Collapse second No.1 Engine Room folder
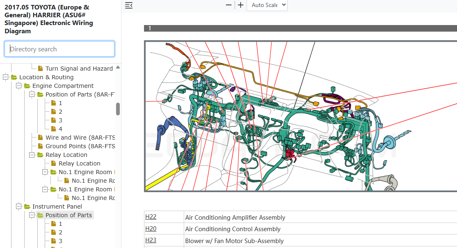457x248 pixels. pos(45,189)
